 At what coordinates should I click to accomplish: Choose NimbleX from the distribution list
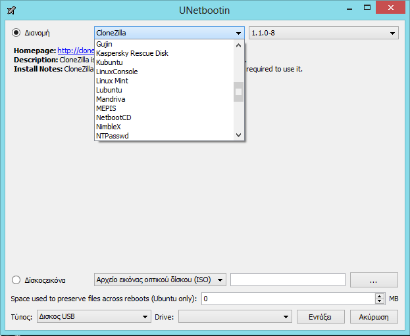[165, 127]
